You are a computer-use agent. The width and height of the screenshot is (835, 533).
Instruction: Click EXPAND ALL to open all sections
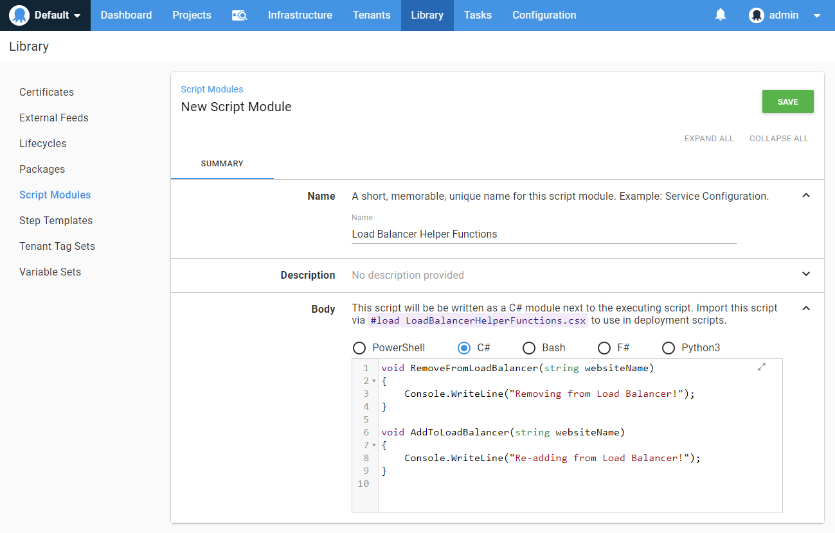coord(709,138)
